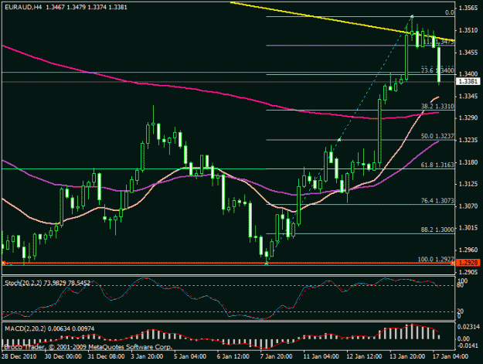Viewport: 483px width, 364px height.
Task: Select the 50.0 1.3237 Fibonacci label
Action: tap(437, 136)
